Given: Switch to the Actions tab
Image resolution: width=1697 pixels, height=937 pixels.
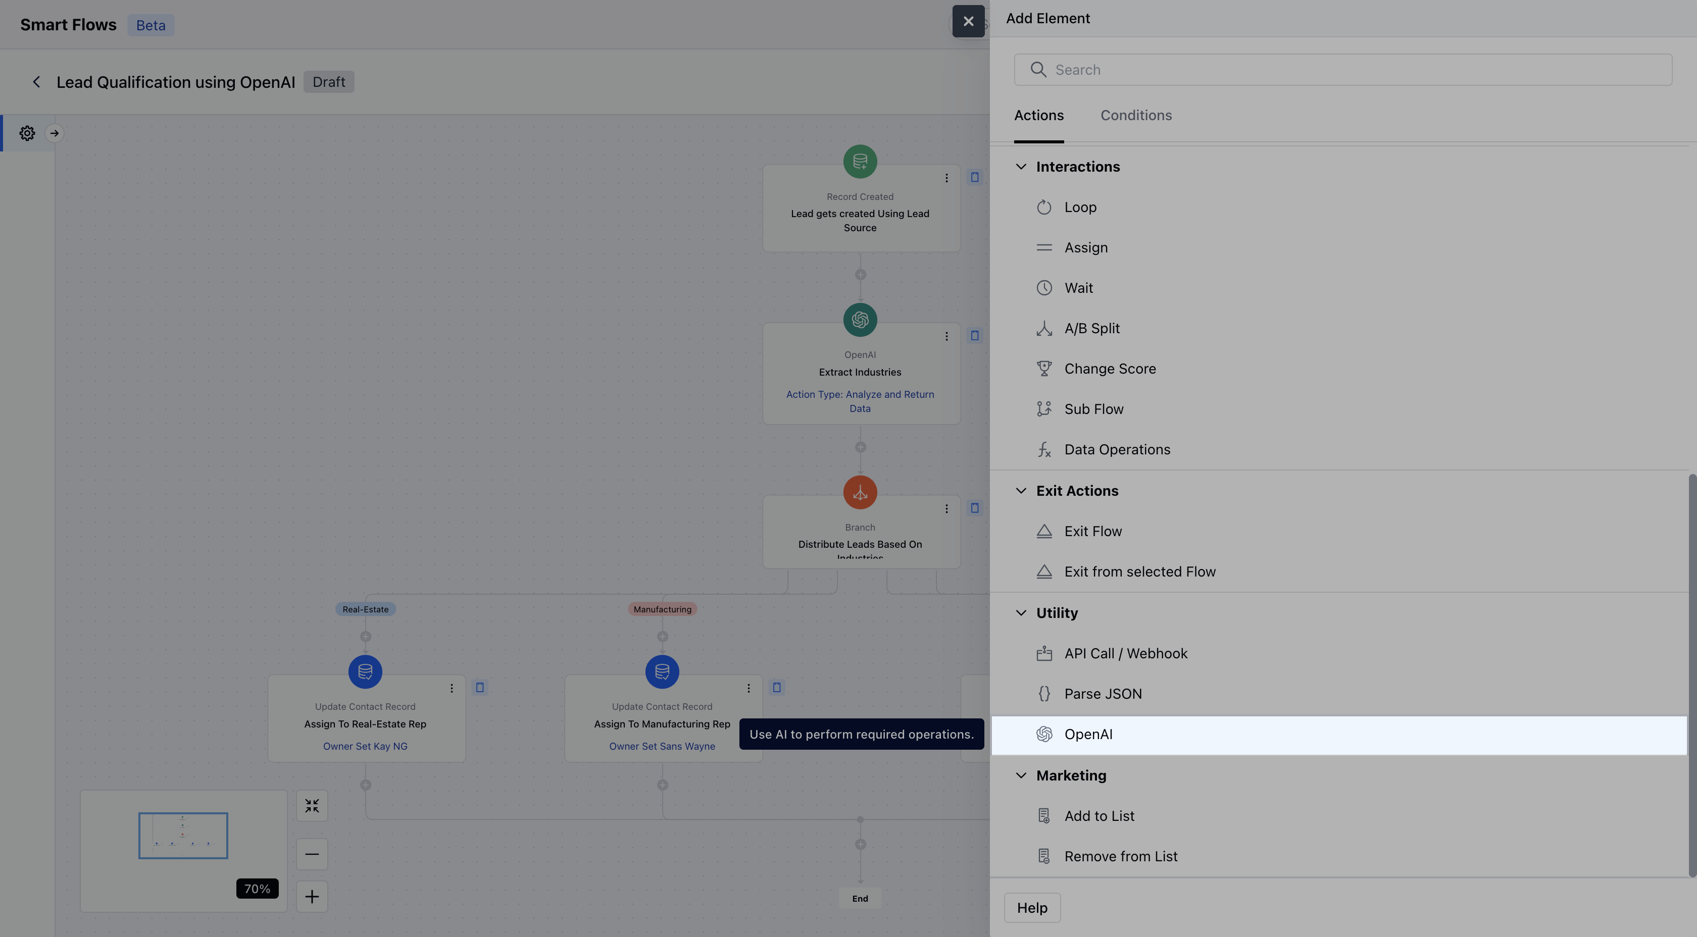Looking at the screenshot, I should [x=1038, y=116].
